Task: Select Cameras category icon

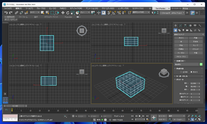Action: [x=187, y=30]
